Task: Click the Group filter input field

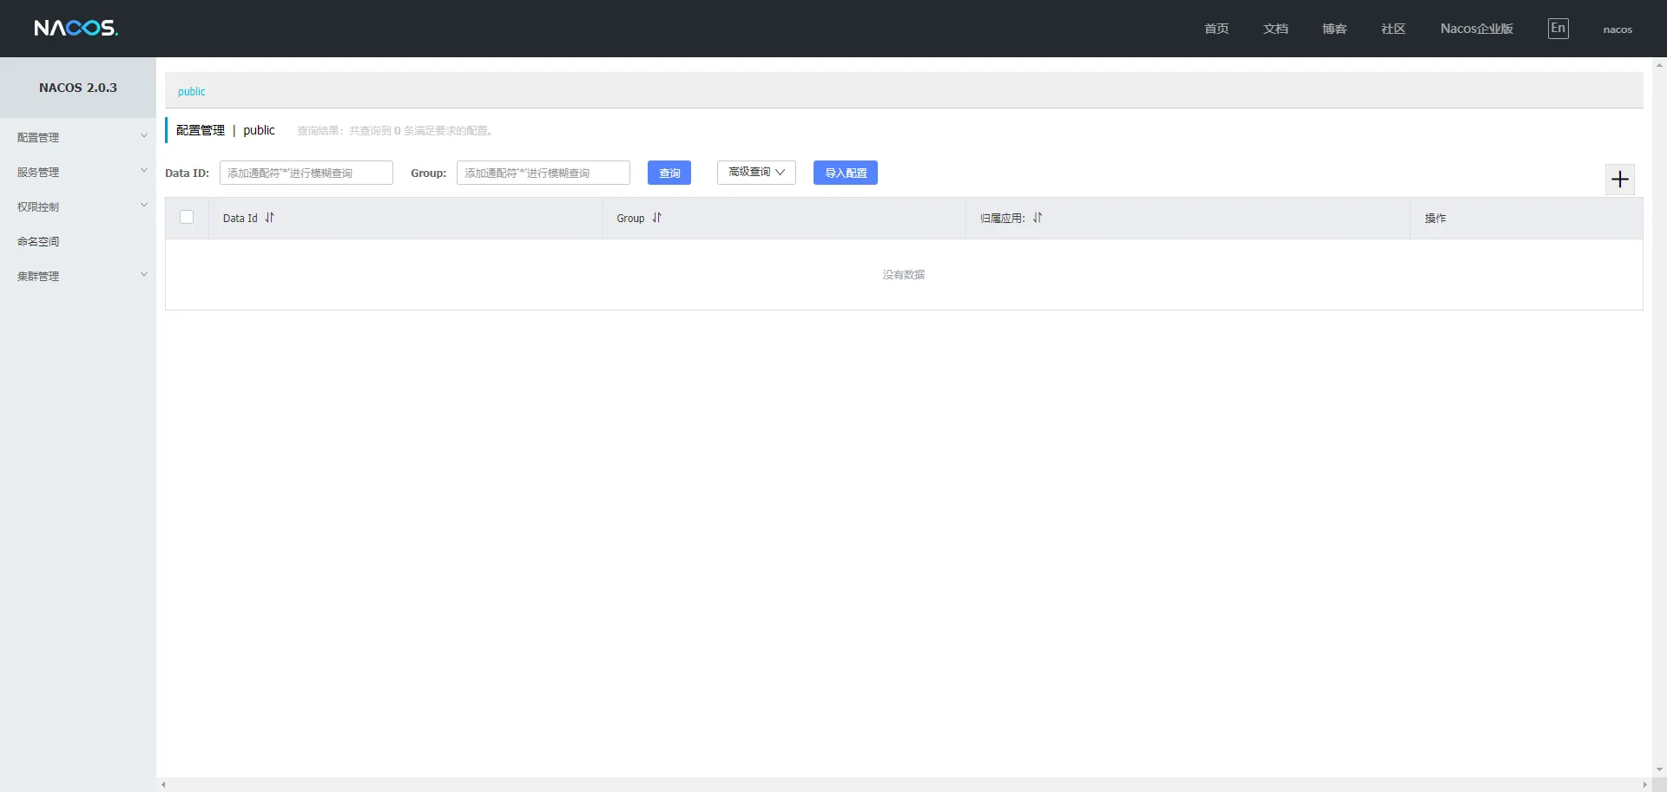Action: click(543, 173)
